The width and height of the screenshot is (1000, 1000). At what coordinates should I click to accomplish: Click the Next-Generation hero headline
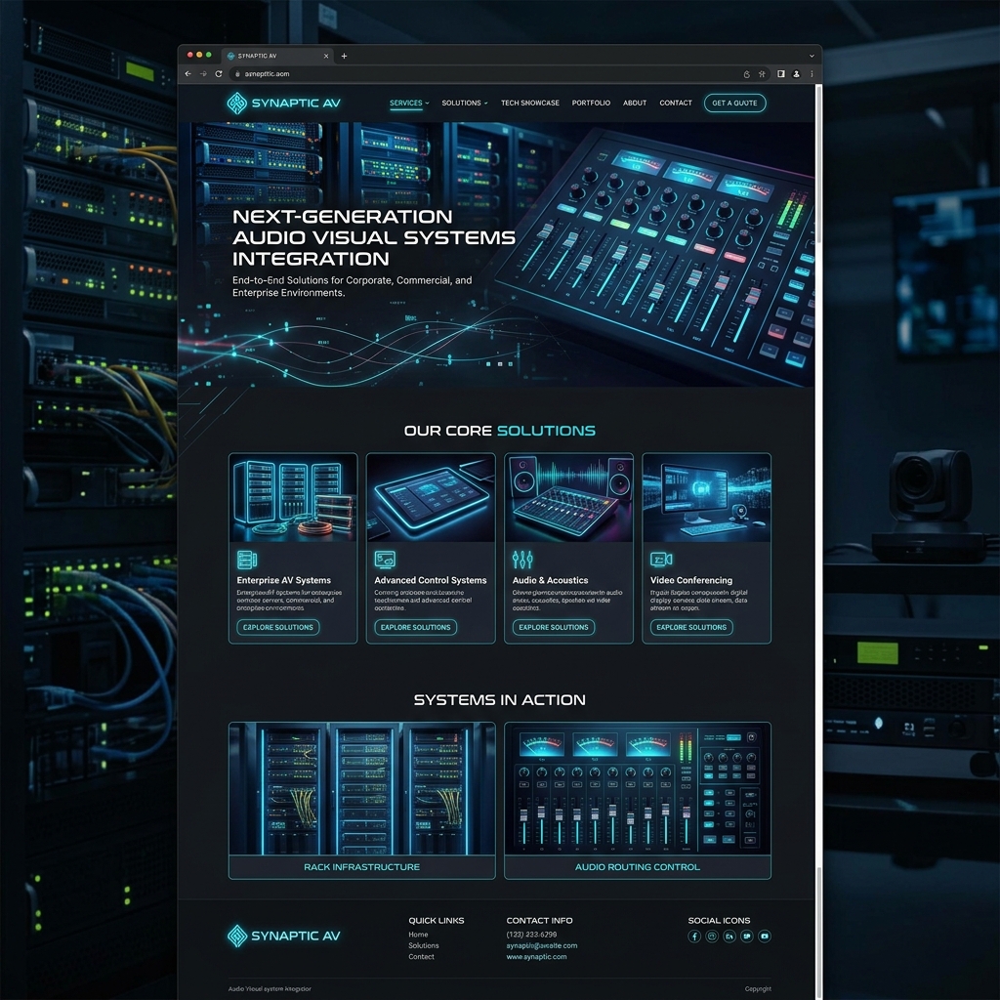point(374,237)
